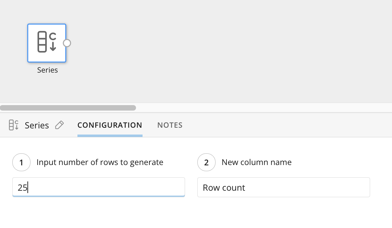Click the divider between canvas and configuration panel
392x228 pixels.
tap(196, 113)
